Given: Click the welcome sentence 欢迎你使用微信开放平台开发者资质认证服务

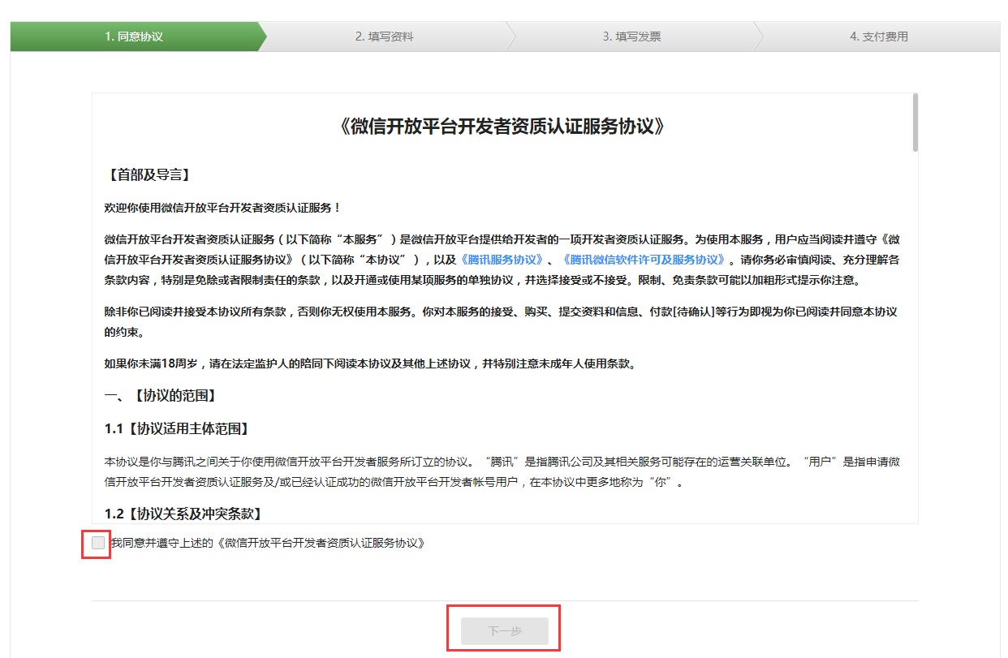Looking at the screenshot, I should pos(223,208).
